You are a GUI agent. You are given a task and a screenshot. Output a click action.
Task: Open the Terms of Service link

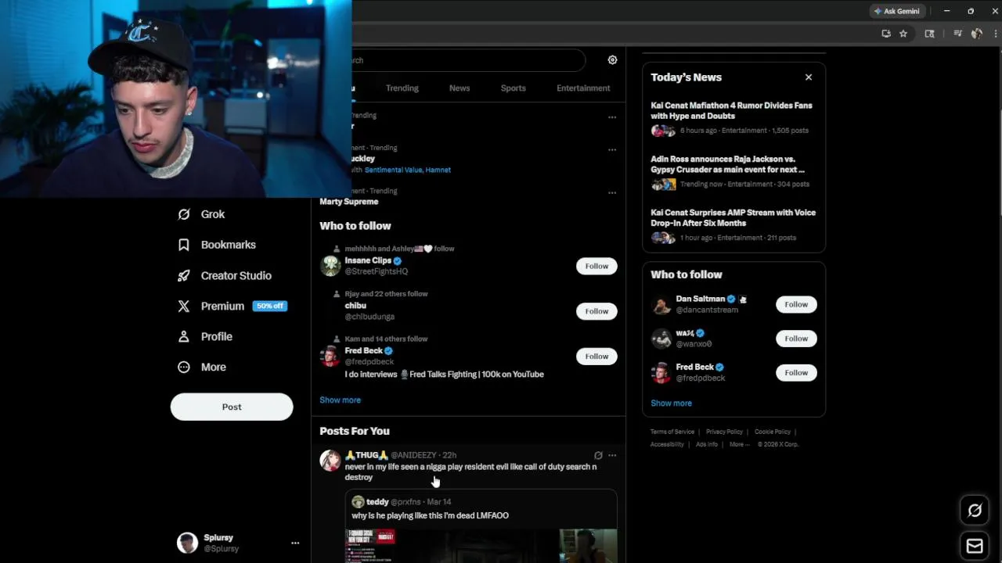tap(672, 432)
